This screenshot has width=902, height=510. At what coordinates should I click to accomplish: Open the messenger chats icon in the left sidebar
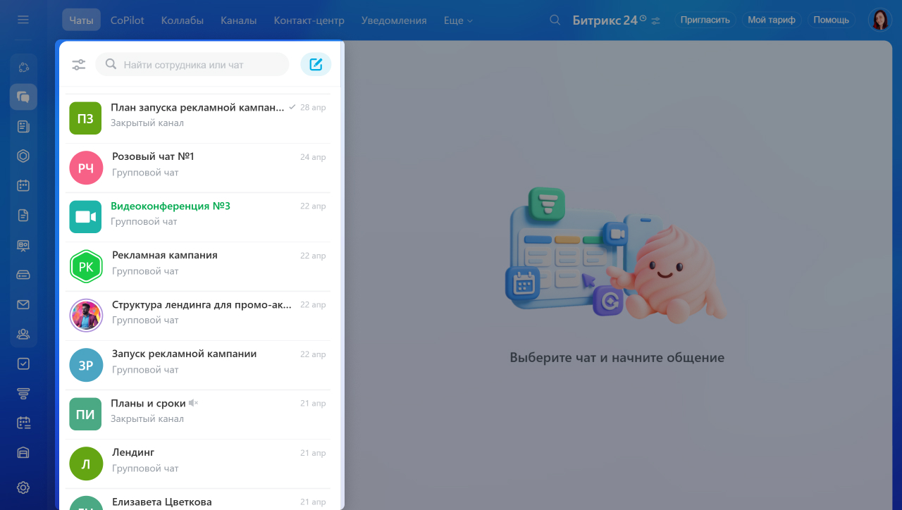[x=23, y=97]
